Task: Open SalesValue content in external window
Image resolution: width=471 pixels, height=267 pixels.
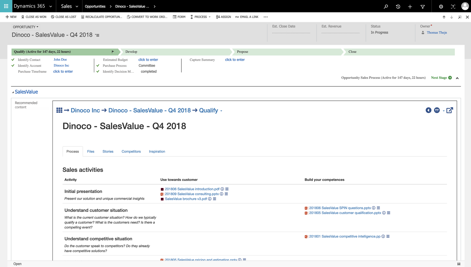Action: (x=449, y=110)
